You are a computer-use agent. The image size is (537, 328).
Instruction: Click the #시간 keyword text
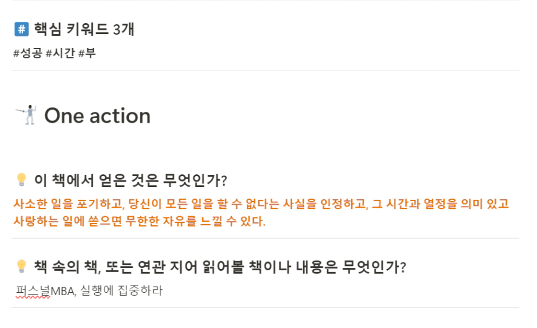pyautogui.click(x=60, y=53)
